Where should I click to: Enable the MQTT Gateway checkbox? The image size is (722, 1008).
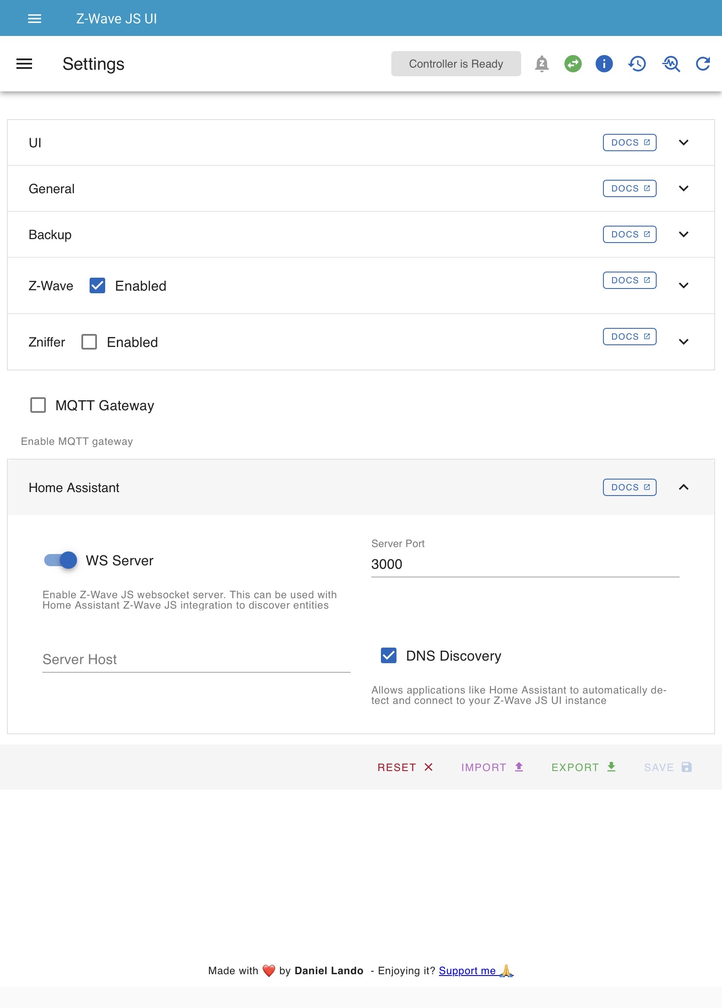pos(38,405)
